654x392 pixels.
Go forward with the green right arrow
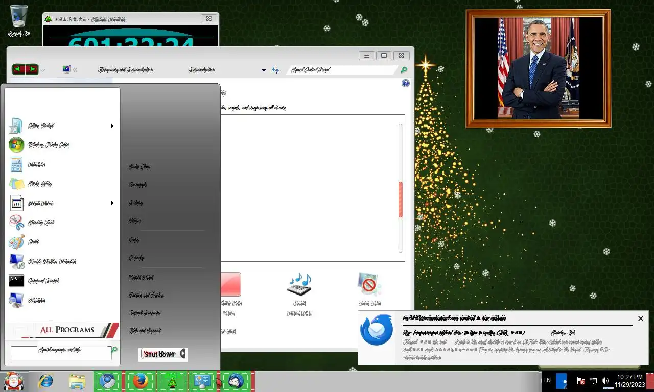click(x=32, y=69)
